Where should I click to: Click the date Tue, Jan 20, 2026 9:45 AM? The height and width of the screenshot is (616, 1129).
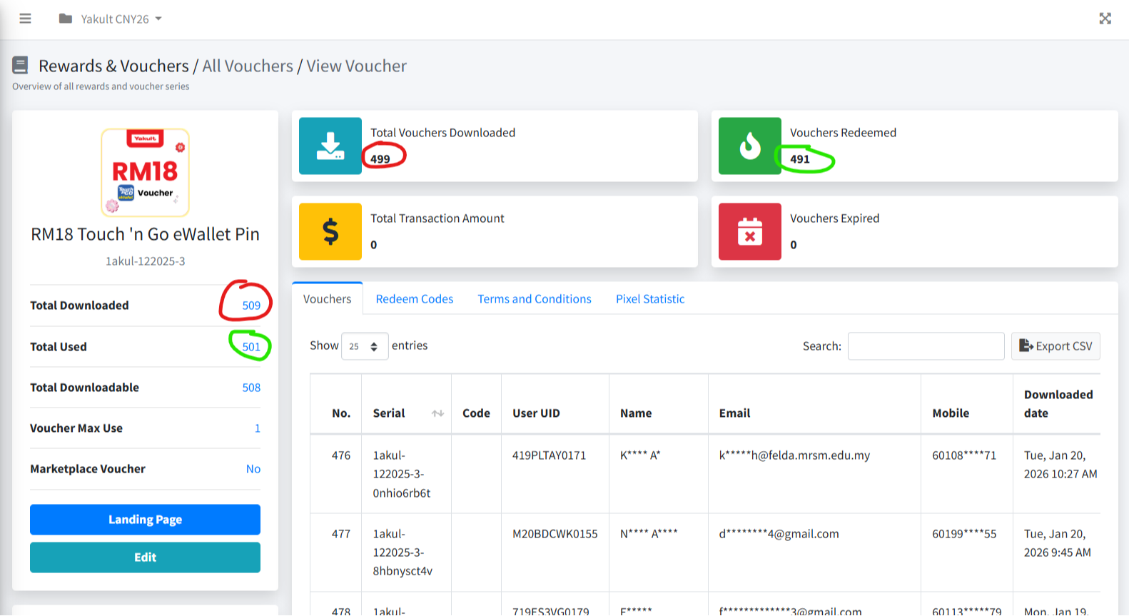click(x=1058, y=543)
